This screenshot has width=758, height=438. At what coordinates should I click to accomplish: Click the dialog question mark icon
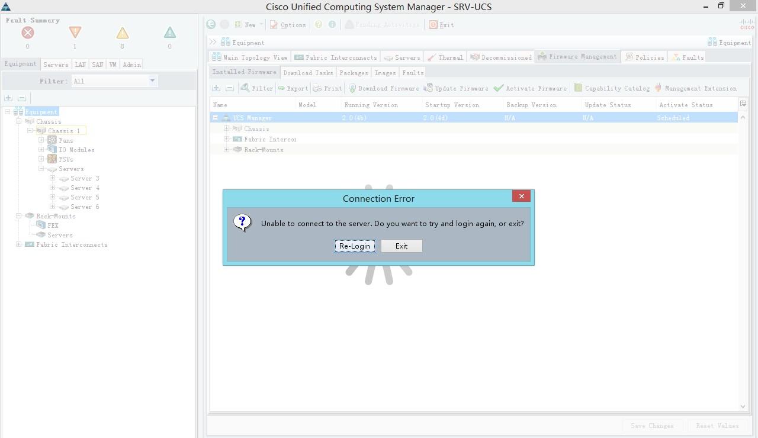point(242,223)
